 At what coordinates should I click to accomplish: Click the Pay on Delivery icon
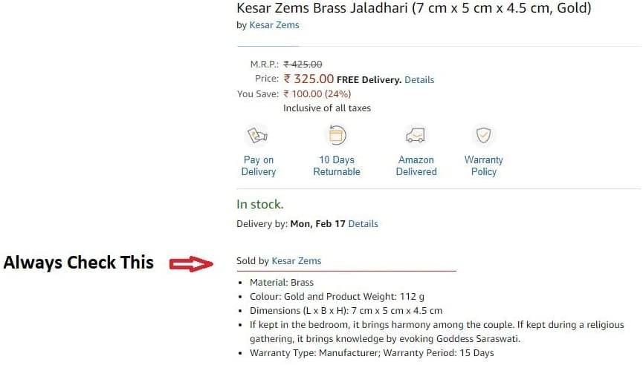point(257,135)
